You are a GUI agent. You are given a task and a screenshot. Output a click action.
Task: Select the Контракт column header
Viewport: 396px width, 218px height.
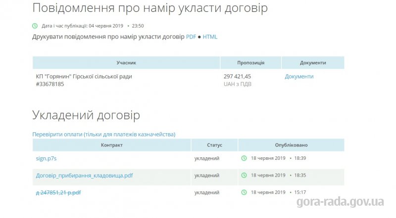[x=112, y=145]
